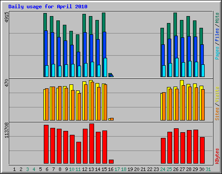Click the 470 visits axis value
The width and height of the screenshot is (222, 174).
tap(7, 83)
